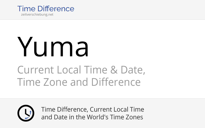Viewport: 205px width, 128px height.
Task: Click the Current Local Time & Date subtitle line
Action: (x=81, y=70)
